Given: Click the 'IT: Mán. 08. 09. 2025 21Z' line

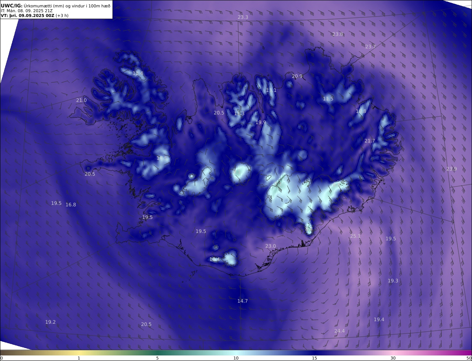Looking at the screenshot, I should point(27,11).
